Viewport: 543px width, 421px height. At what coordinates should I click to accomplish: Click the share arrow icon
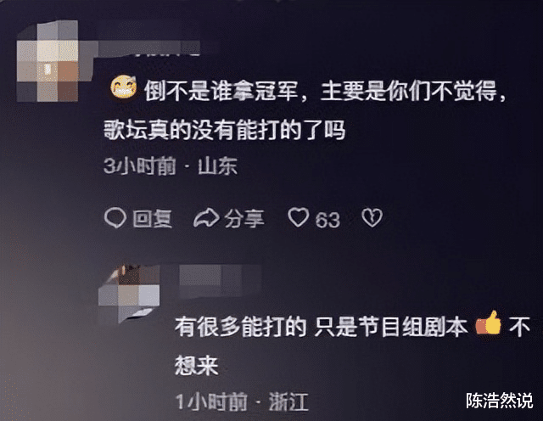click(x=206, y=219)
